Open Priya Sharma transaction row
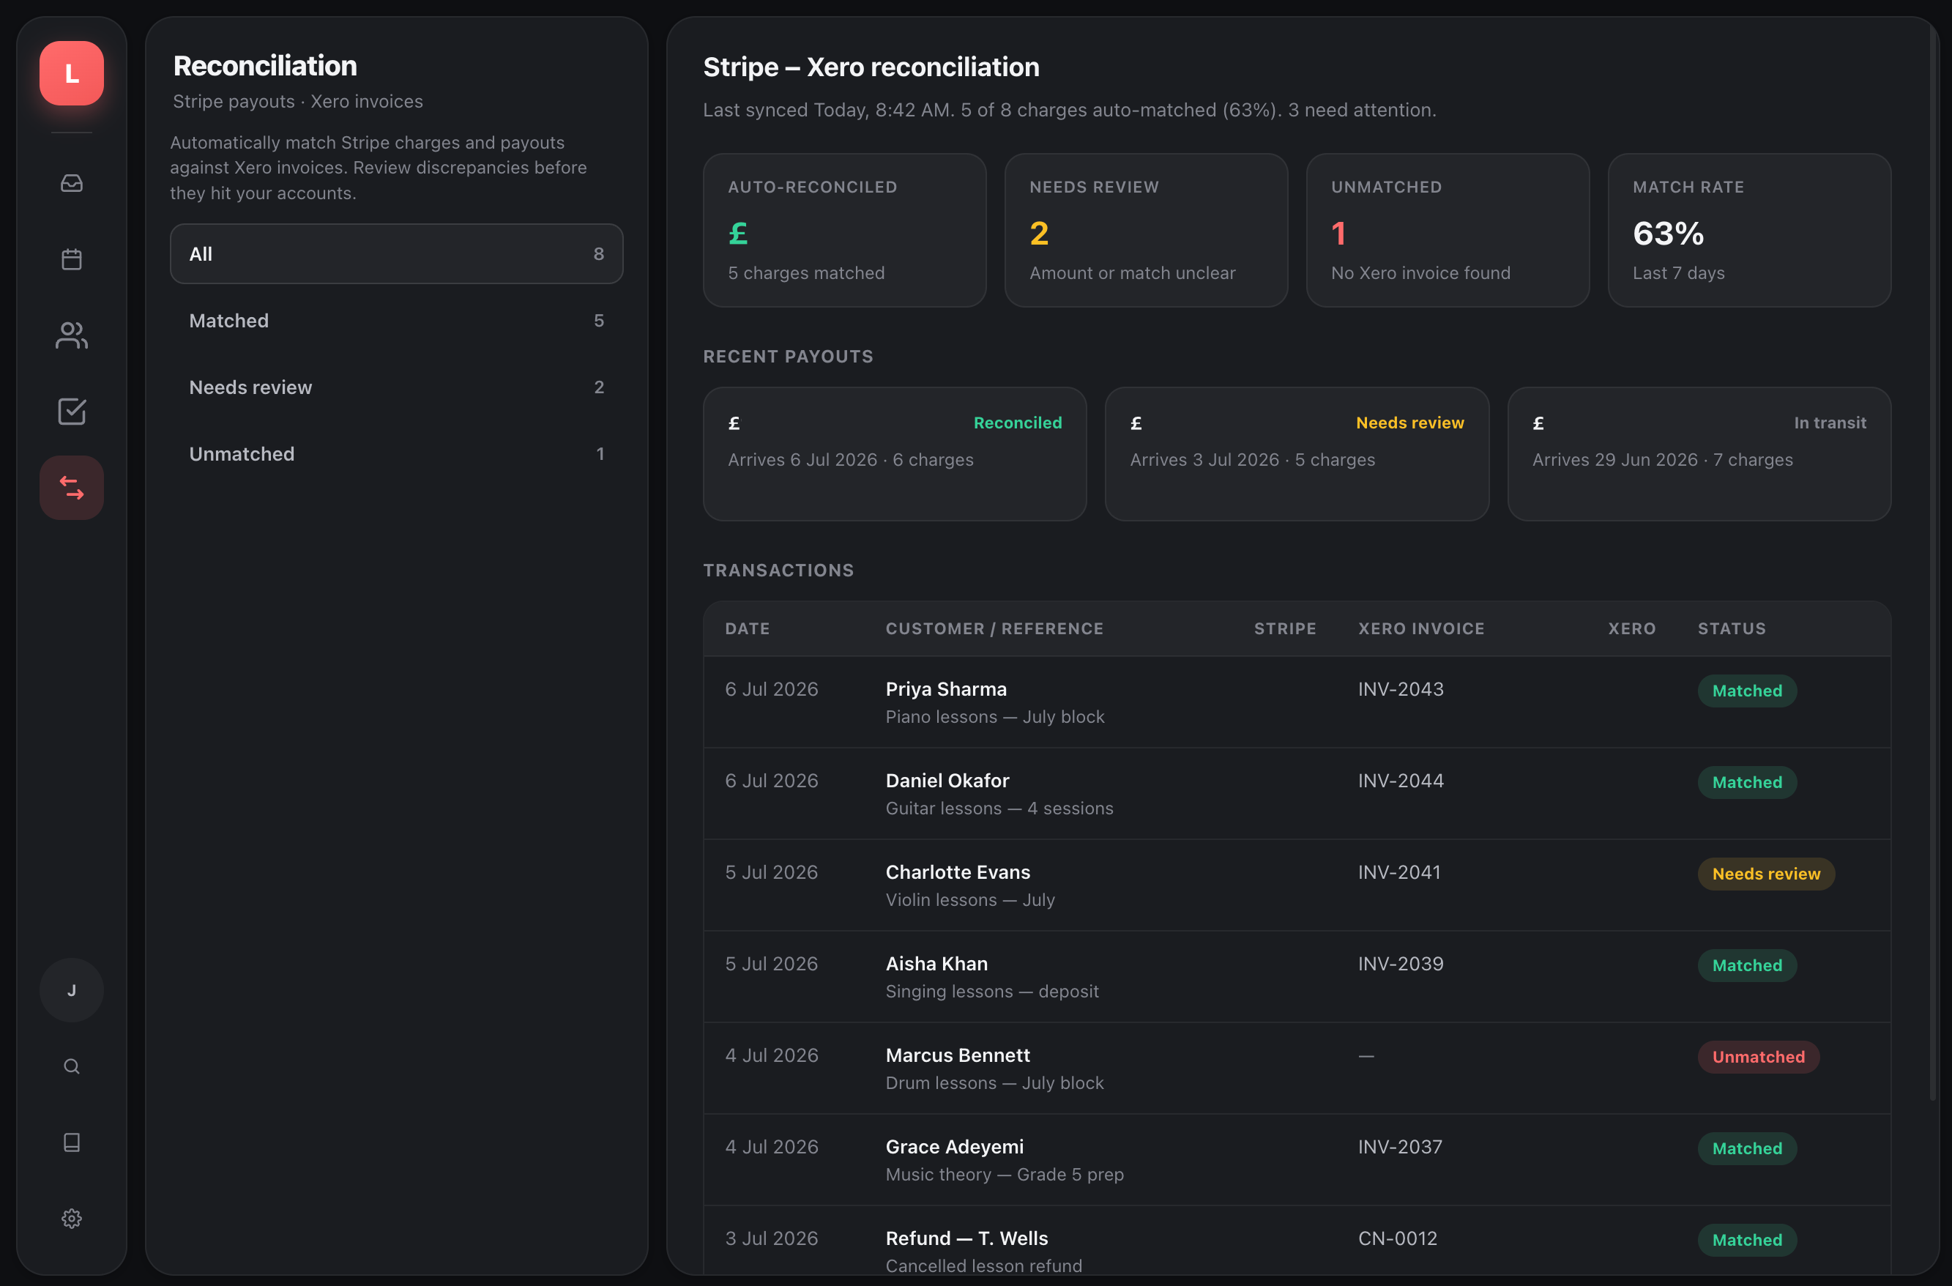The height and width of the screenshot is (1286, 1952). pyautogui.click(x=1297, y=702)
